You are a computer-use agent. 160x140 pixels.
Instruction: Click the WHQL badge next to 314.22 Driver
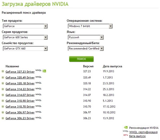pyautogui.click(x=38, y=88)
